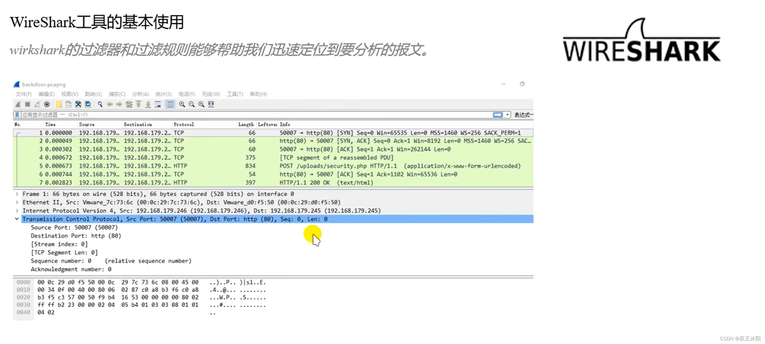Viewport: 765px width, 344px height.
Task: Expand Internet Protocol Version 4 row
Action: 17,211
